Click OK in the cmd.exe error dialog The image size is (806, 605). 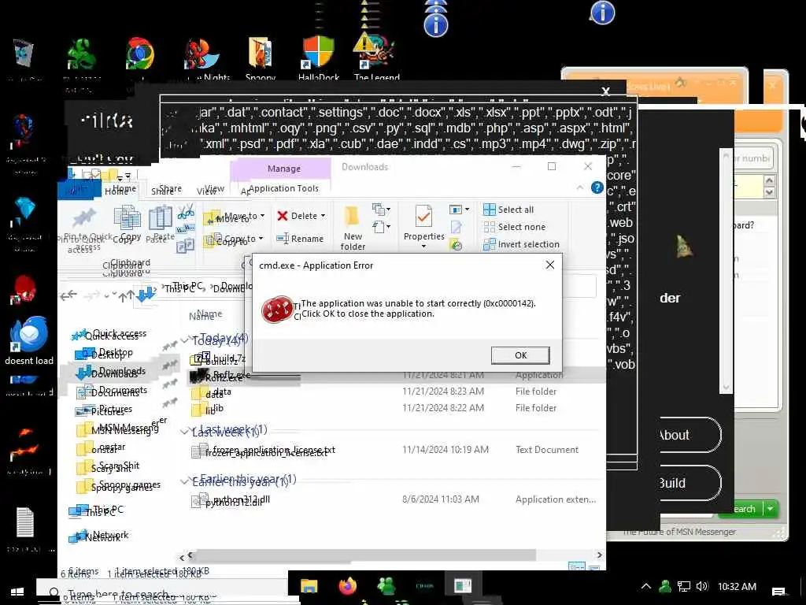click(x=520, y=355)
